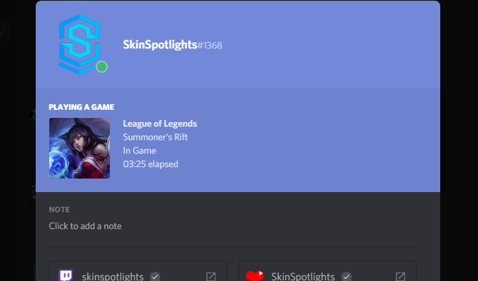Open the SkinSpotlights YouTube connection name
The height and width of the screenshot is (281, 478).
[x=303, y=276]
